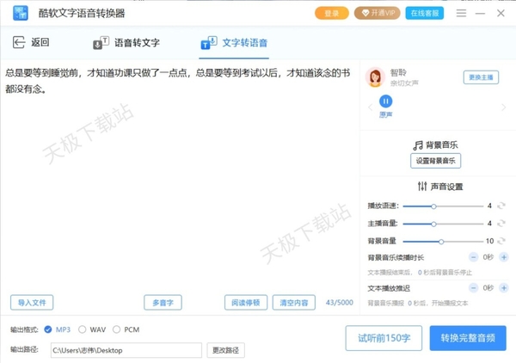Increase 背景音乐续播时长 with plus
Image resolution: width=516 pixels, height=363 pixels.
tap(504, 257)
